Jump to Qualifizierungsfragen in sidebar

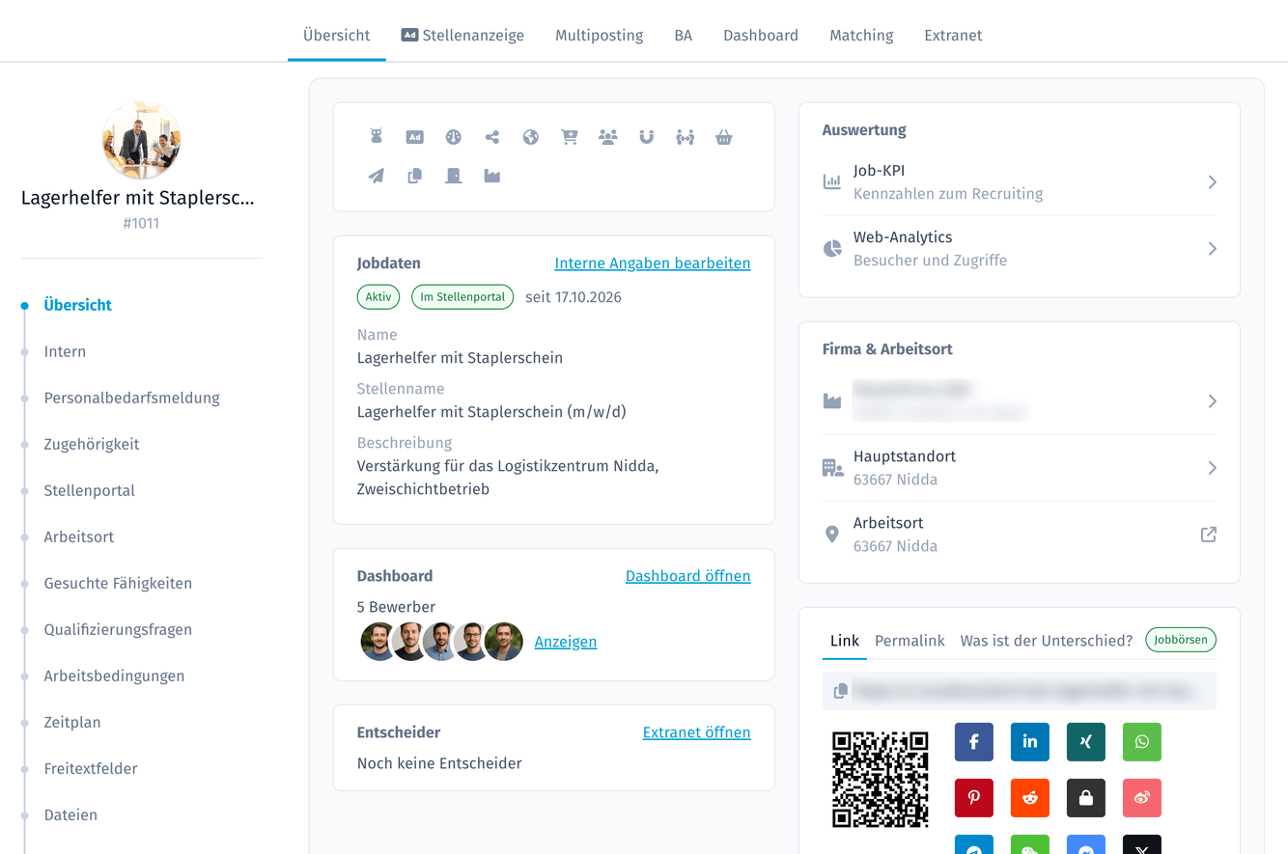[x=118, y=629]
